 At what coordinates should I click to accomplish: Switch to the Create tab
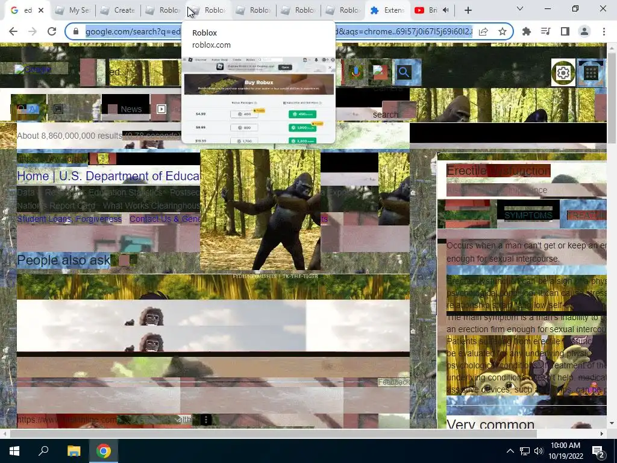[x=117, y=10]
